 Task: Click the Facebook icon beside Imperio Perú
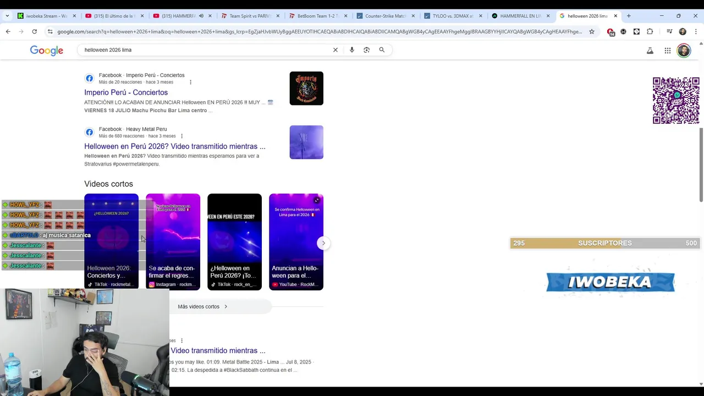[89, 79]
